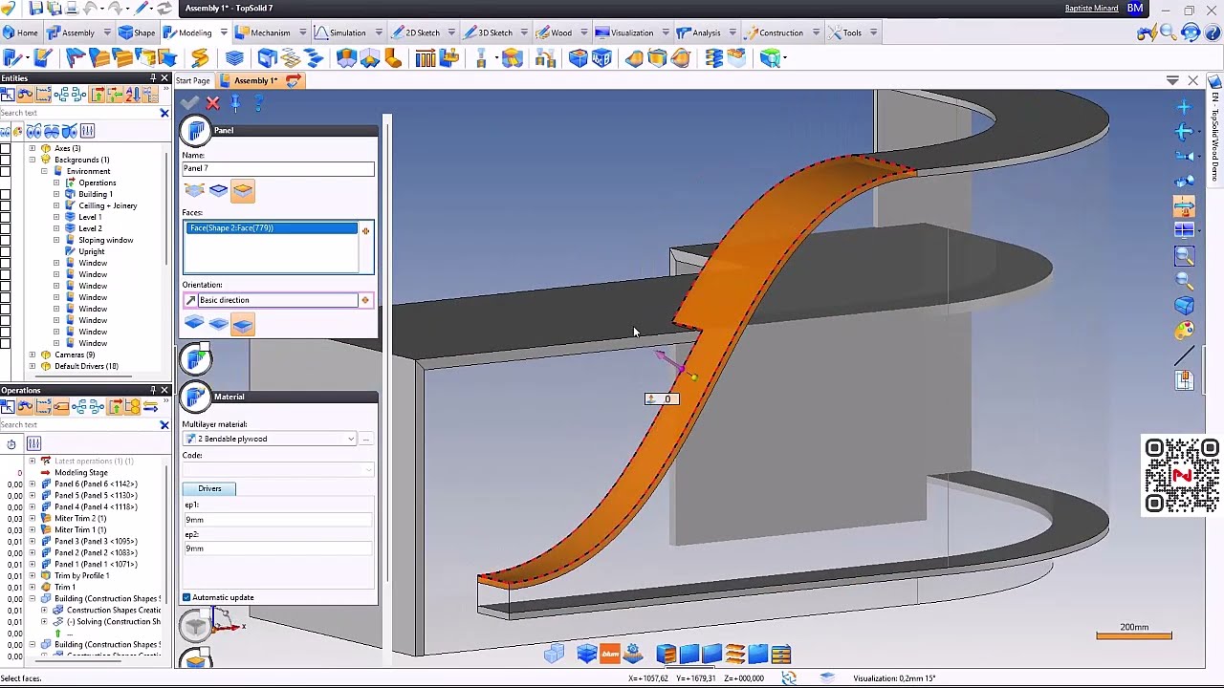Toggle visibility checkbox for Upright
The image size is (1224, 688).
[x=5, y=251]
